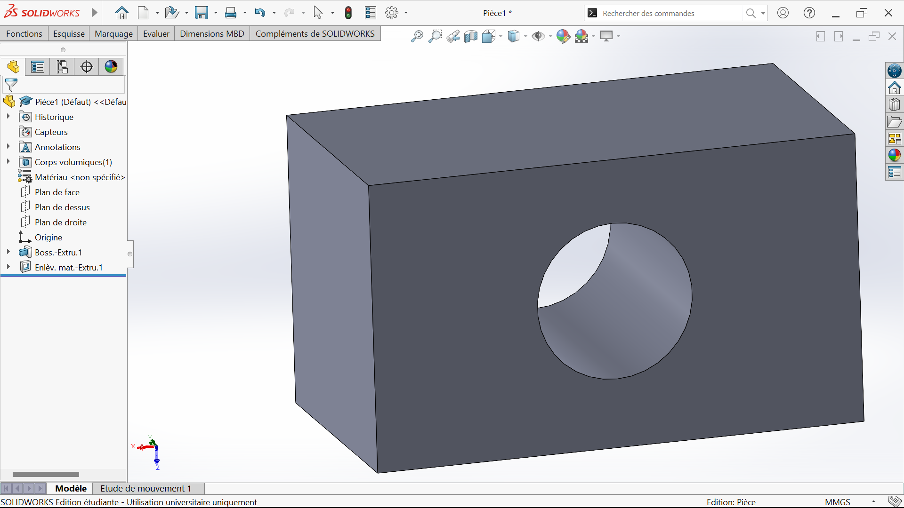Screen dimensions: 904x508
Task: Click the Open document folder icon
Action: point(172,13)
